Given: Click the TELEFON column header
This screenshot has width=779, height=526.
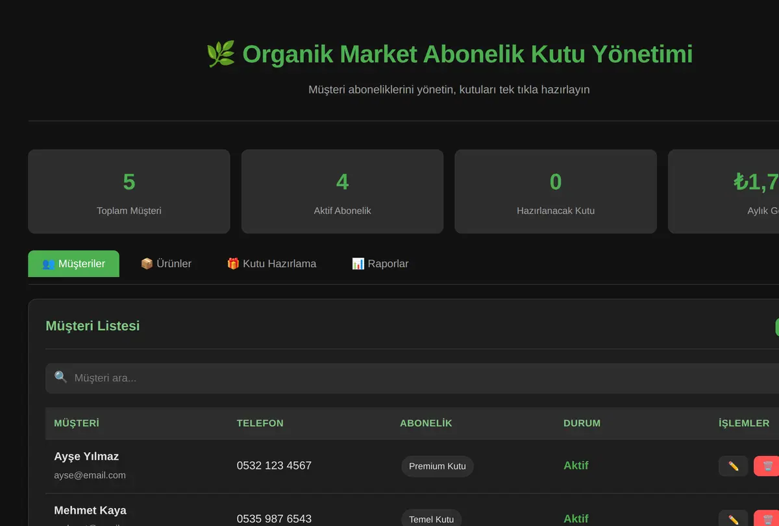Looking at the screenshot, I should pos(260,424).
